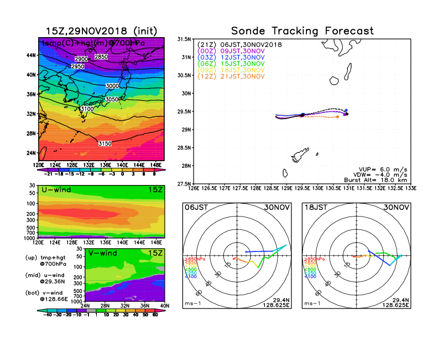The image size is (438, 339).
Task: Pick the magenta swatch right of 9 on temperature bar
Action: pos(160,170)
